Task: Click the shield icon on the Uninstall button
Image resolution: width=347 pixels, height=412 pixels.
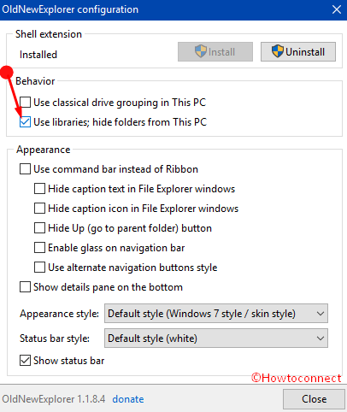Action: point(278,51)
